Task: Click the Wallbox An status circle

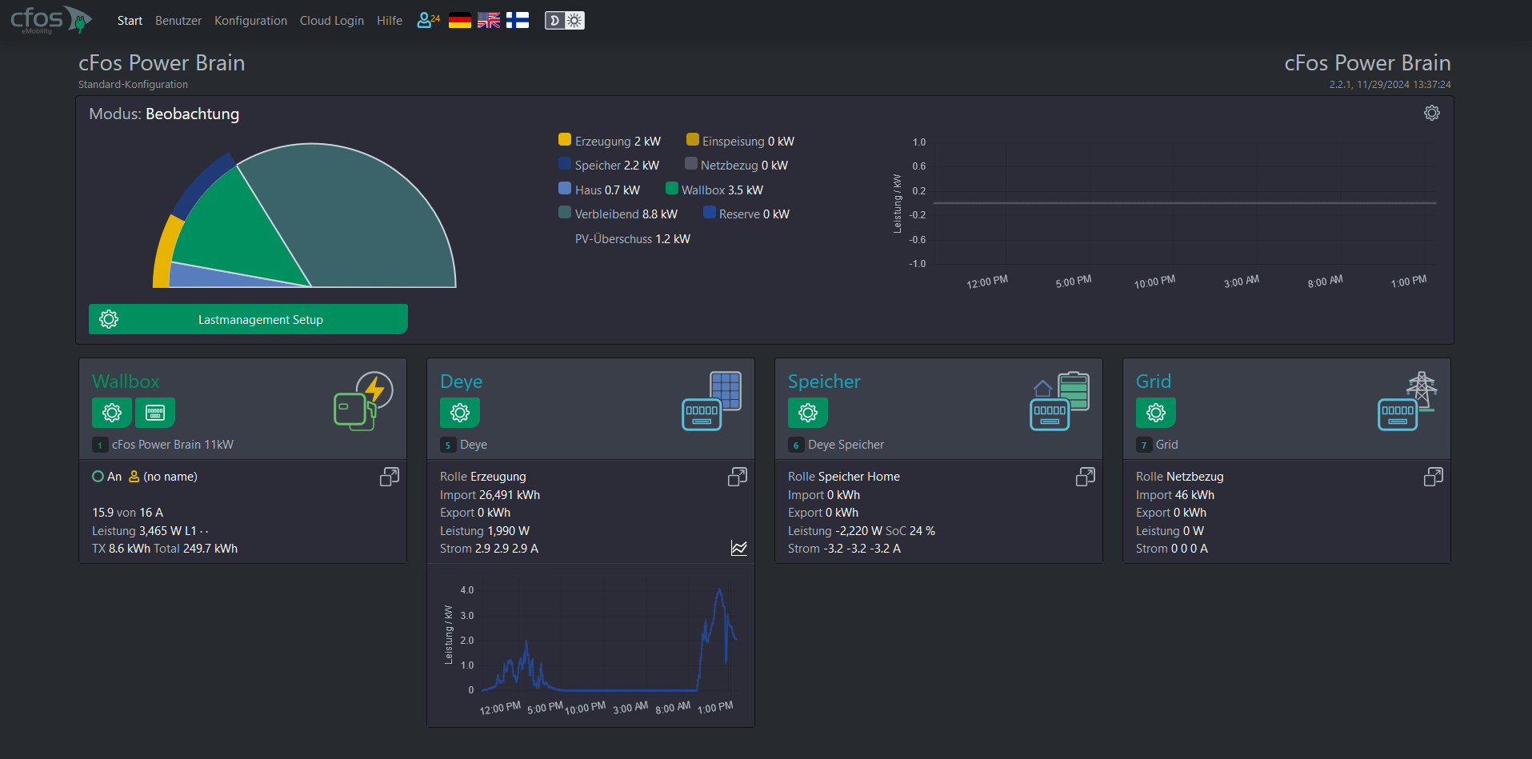Action: [x=98, y=477]
